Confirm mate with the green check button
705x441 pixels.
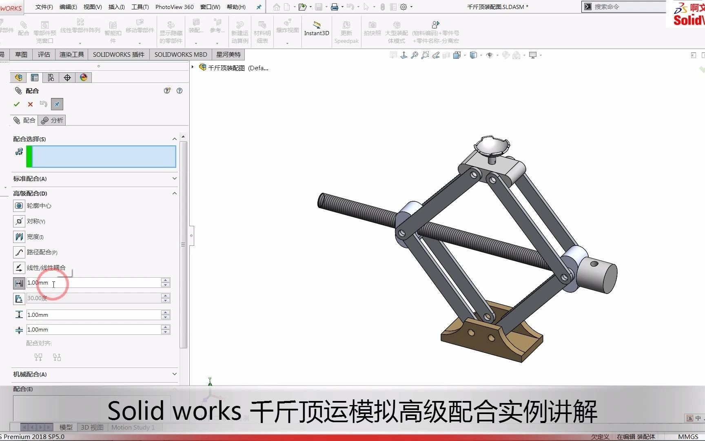coord(16,104)
